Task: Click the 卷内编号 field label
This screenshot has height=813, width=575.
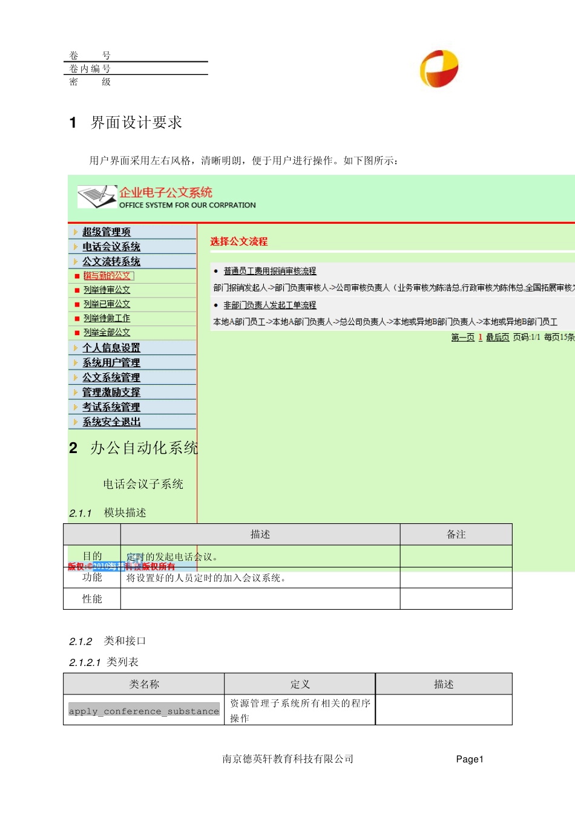Action: pyautogui.click(x=90, y=69)
